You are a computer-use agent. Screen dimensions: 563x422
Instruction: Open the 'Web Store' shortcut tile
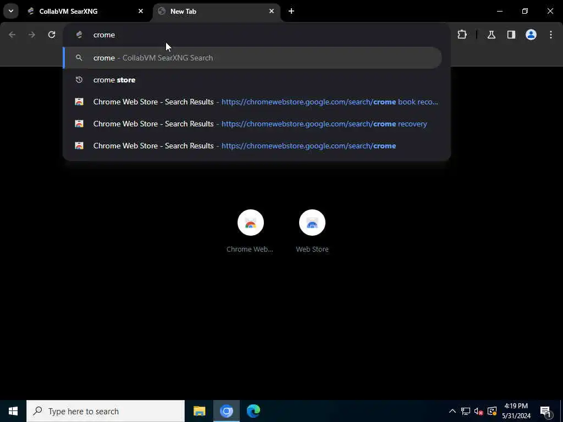coord(312,231)
